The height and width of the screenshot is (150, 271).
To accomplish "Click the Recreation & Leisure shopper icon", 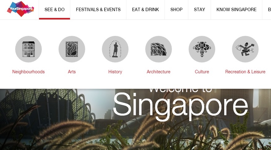I will 245,49.
